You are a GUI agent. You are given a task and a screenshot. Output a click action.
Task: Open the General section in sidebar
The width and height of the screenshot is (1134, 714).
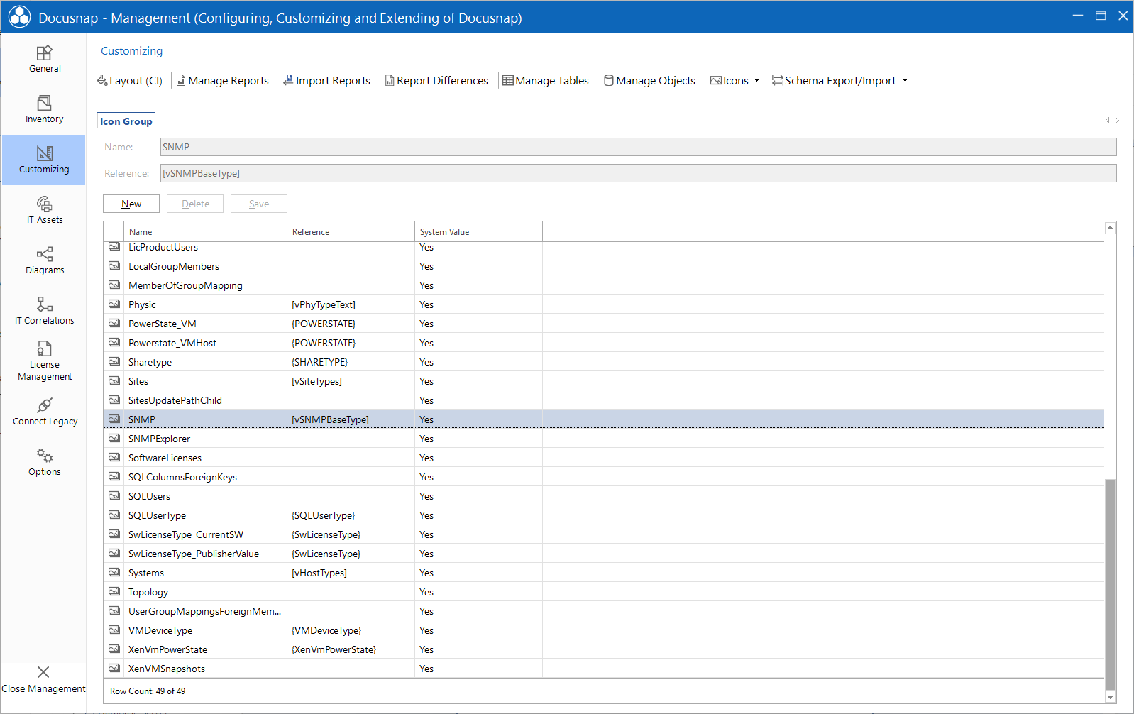(x=44, y=59)
